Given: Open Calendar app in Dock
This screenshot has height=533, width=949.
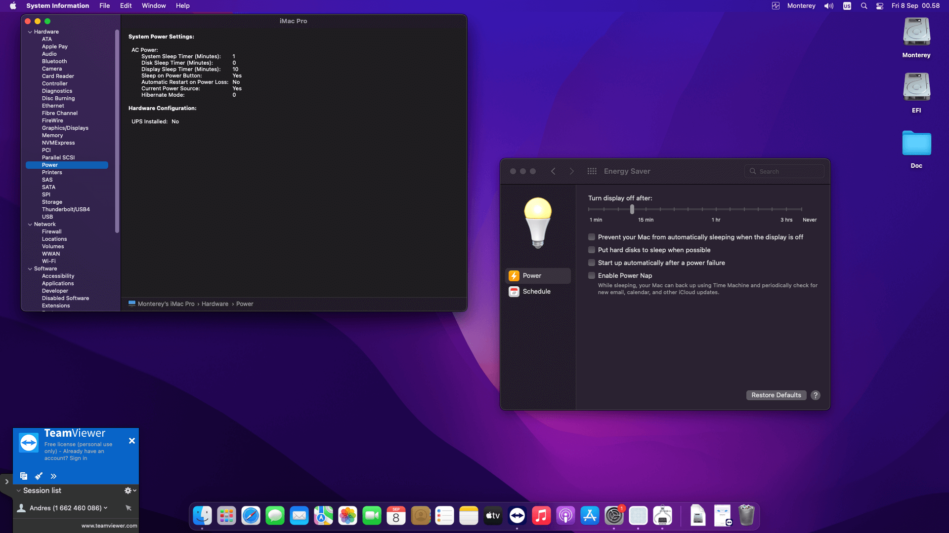Looking at the screenshot, I should coord(396,516).
